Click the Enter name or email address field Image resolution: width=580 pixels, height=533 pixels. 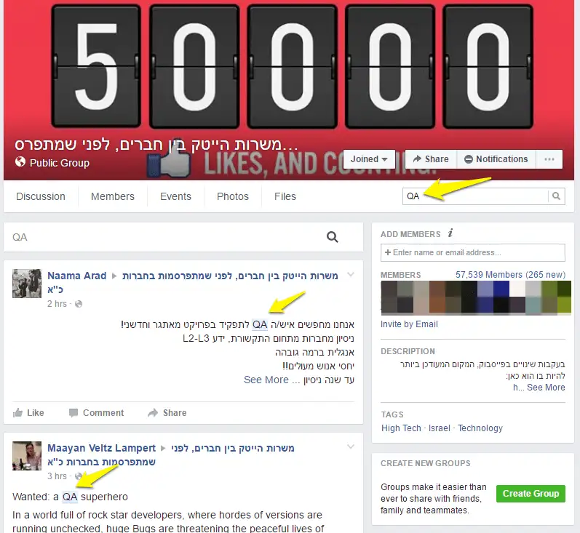tap(473, 252)
